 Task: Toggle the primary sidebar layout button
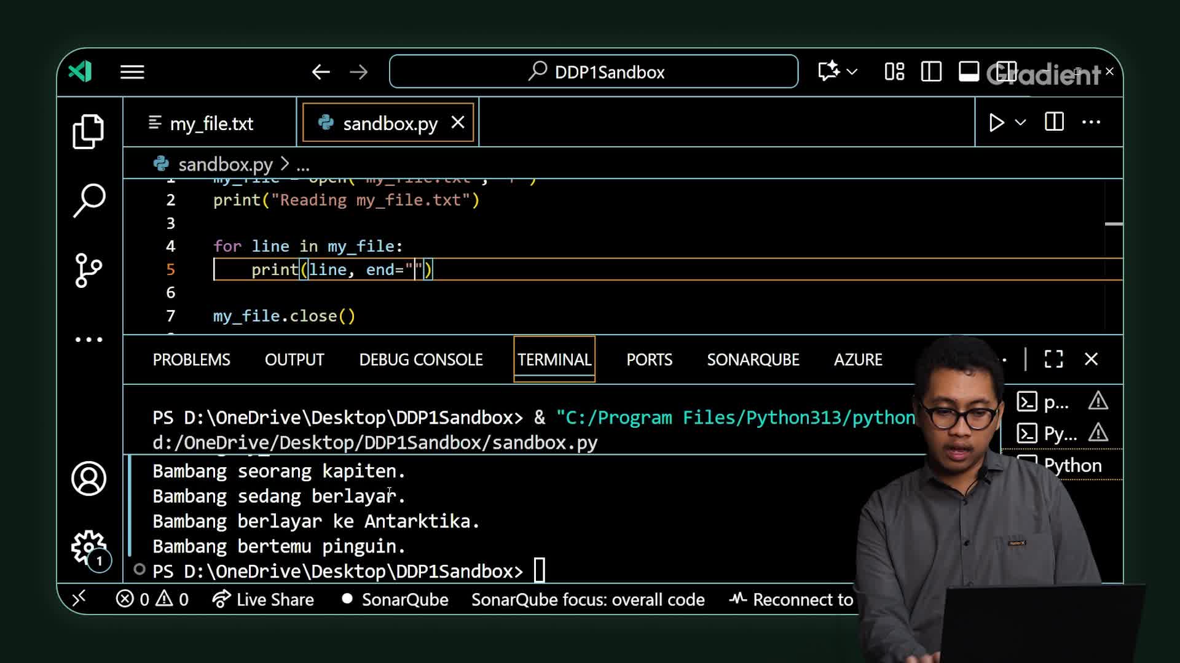click(x=931, y=72)
